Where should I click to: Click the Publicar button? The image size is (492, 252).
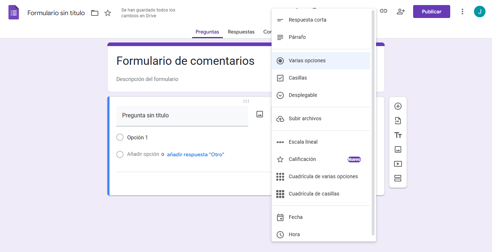(x=431, y=12)
